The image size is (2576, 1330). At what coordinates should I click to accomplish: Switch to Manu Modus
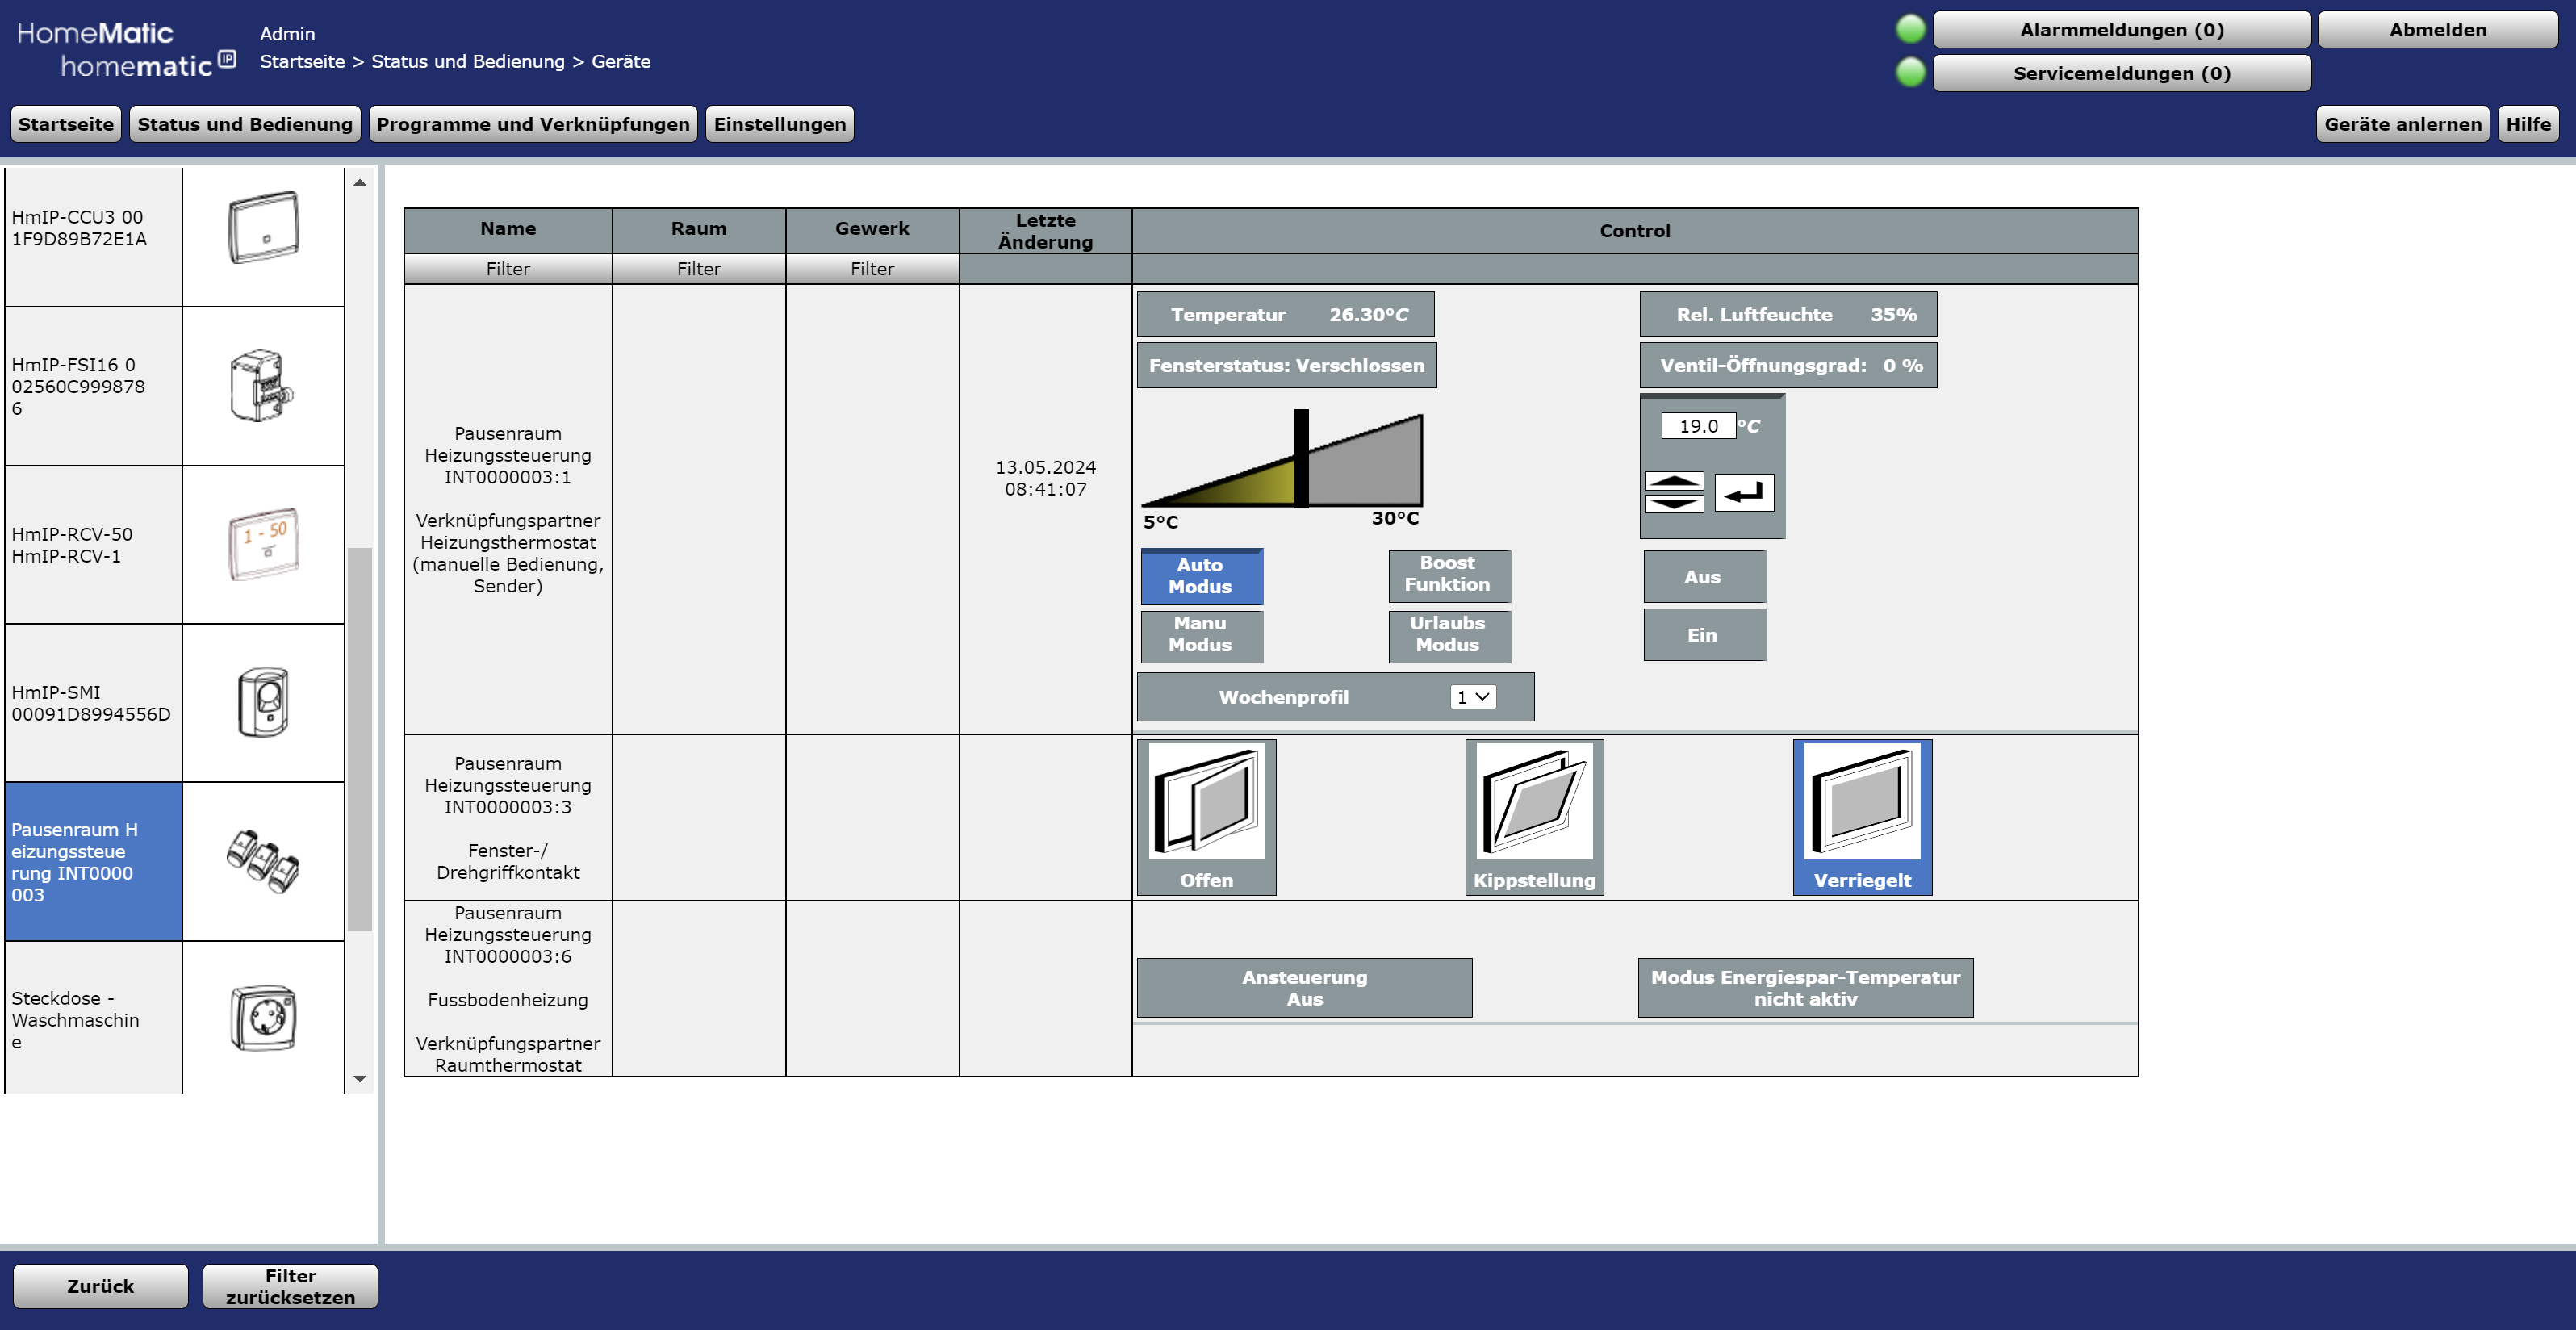1201,634
